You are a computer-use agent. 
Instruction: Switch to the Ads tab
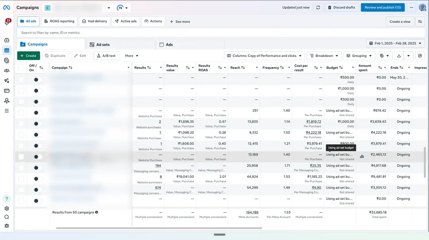[x=189, y=45]
